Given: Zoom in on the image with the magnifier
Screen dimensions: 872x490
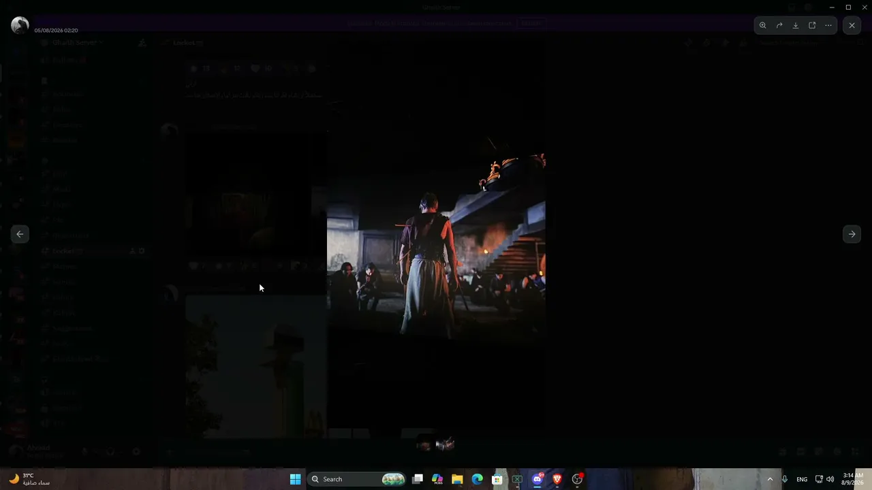Looking at the screenshot, I should [763, 25].
